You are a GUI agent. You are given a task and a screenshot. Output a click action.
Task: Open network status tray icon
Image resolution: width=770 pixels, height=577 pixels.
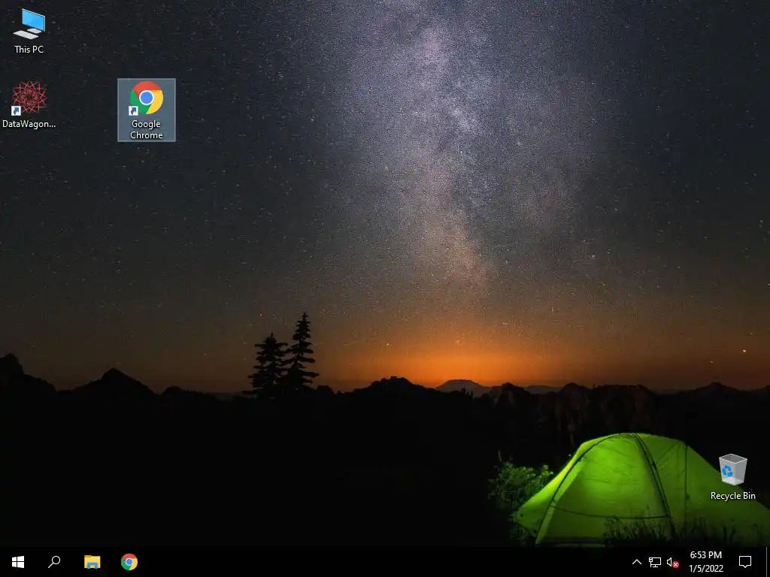(655, 562)
